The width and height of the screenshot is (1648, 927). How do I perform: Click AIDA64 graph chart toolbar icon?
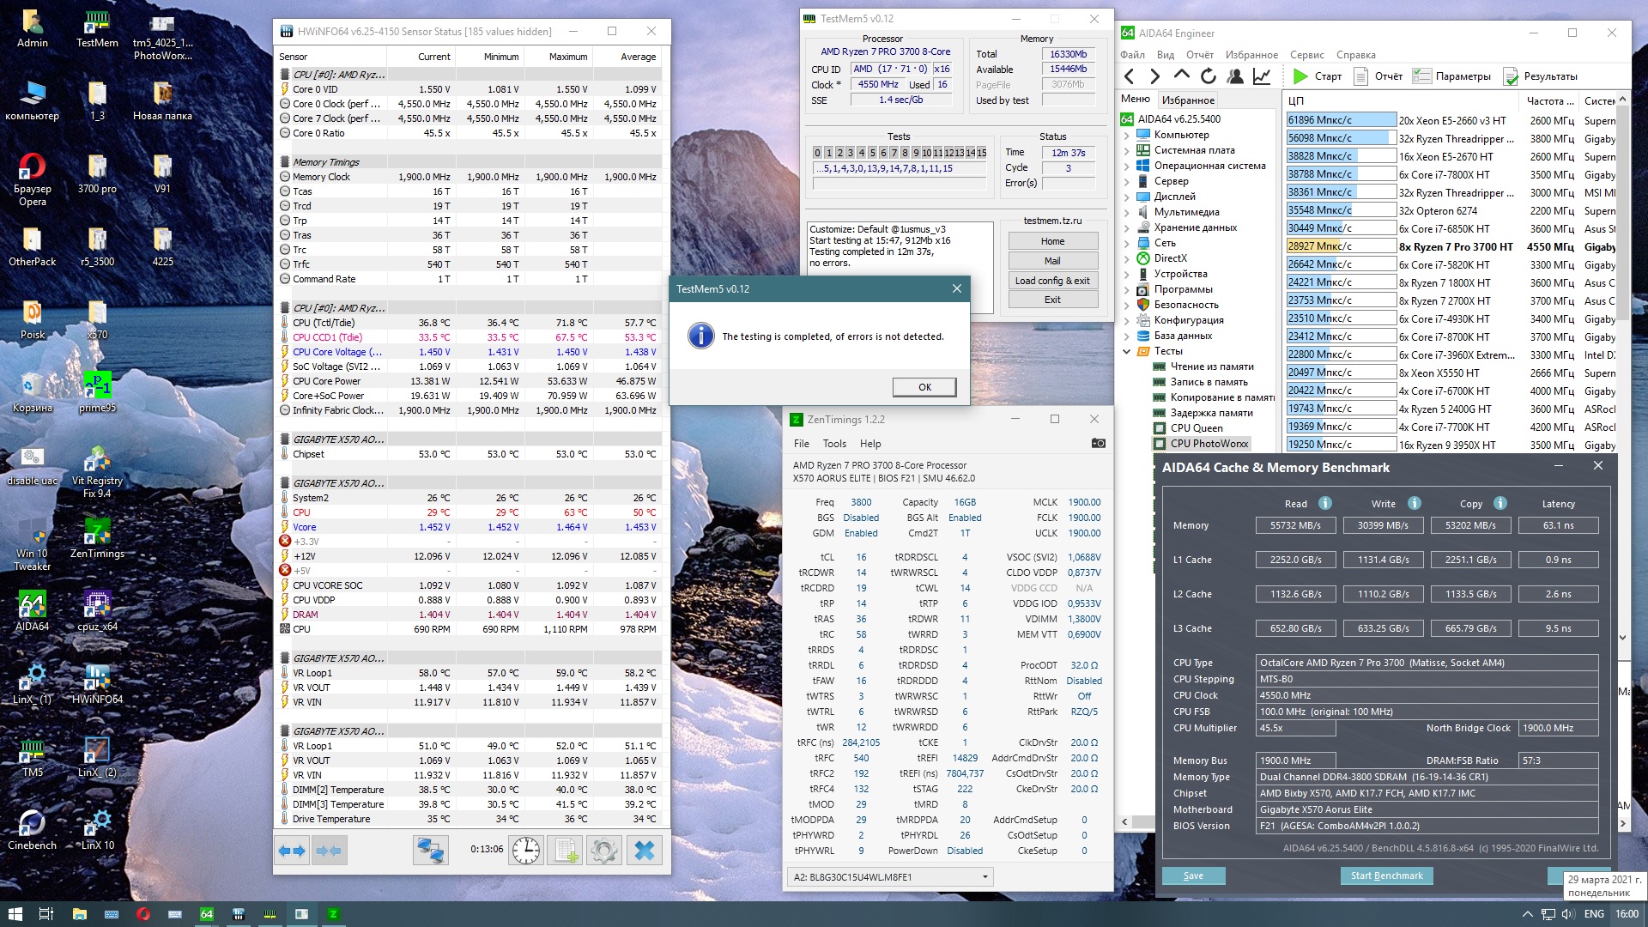pyautogui.click(x=1262, y=76)
